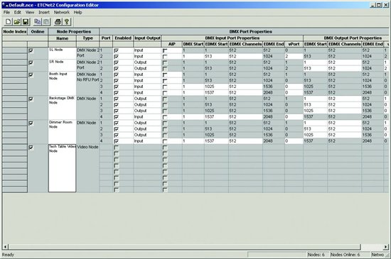Click the Backstage DMX Node name cell
Viewport: 391px width, 259px height.
(x=62, y=107)
